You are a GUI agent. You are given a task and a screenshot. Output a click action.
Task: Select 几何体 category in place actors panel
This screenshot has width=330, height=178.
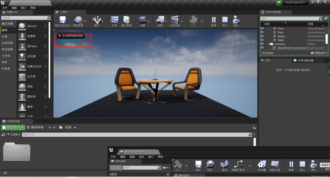click(6, 56)
